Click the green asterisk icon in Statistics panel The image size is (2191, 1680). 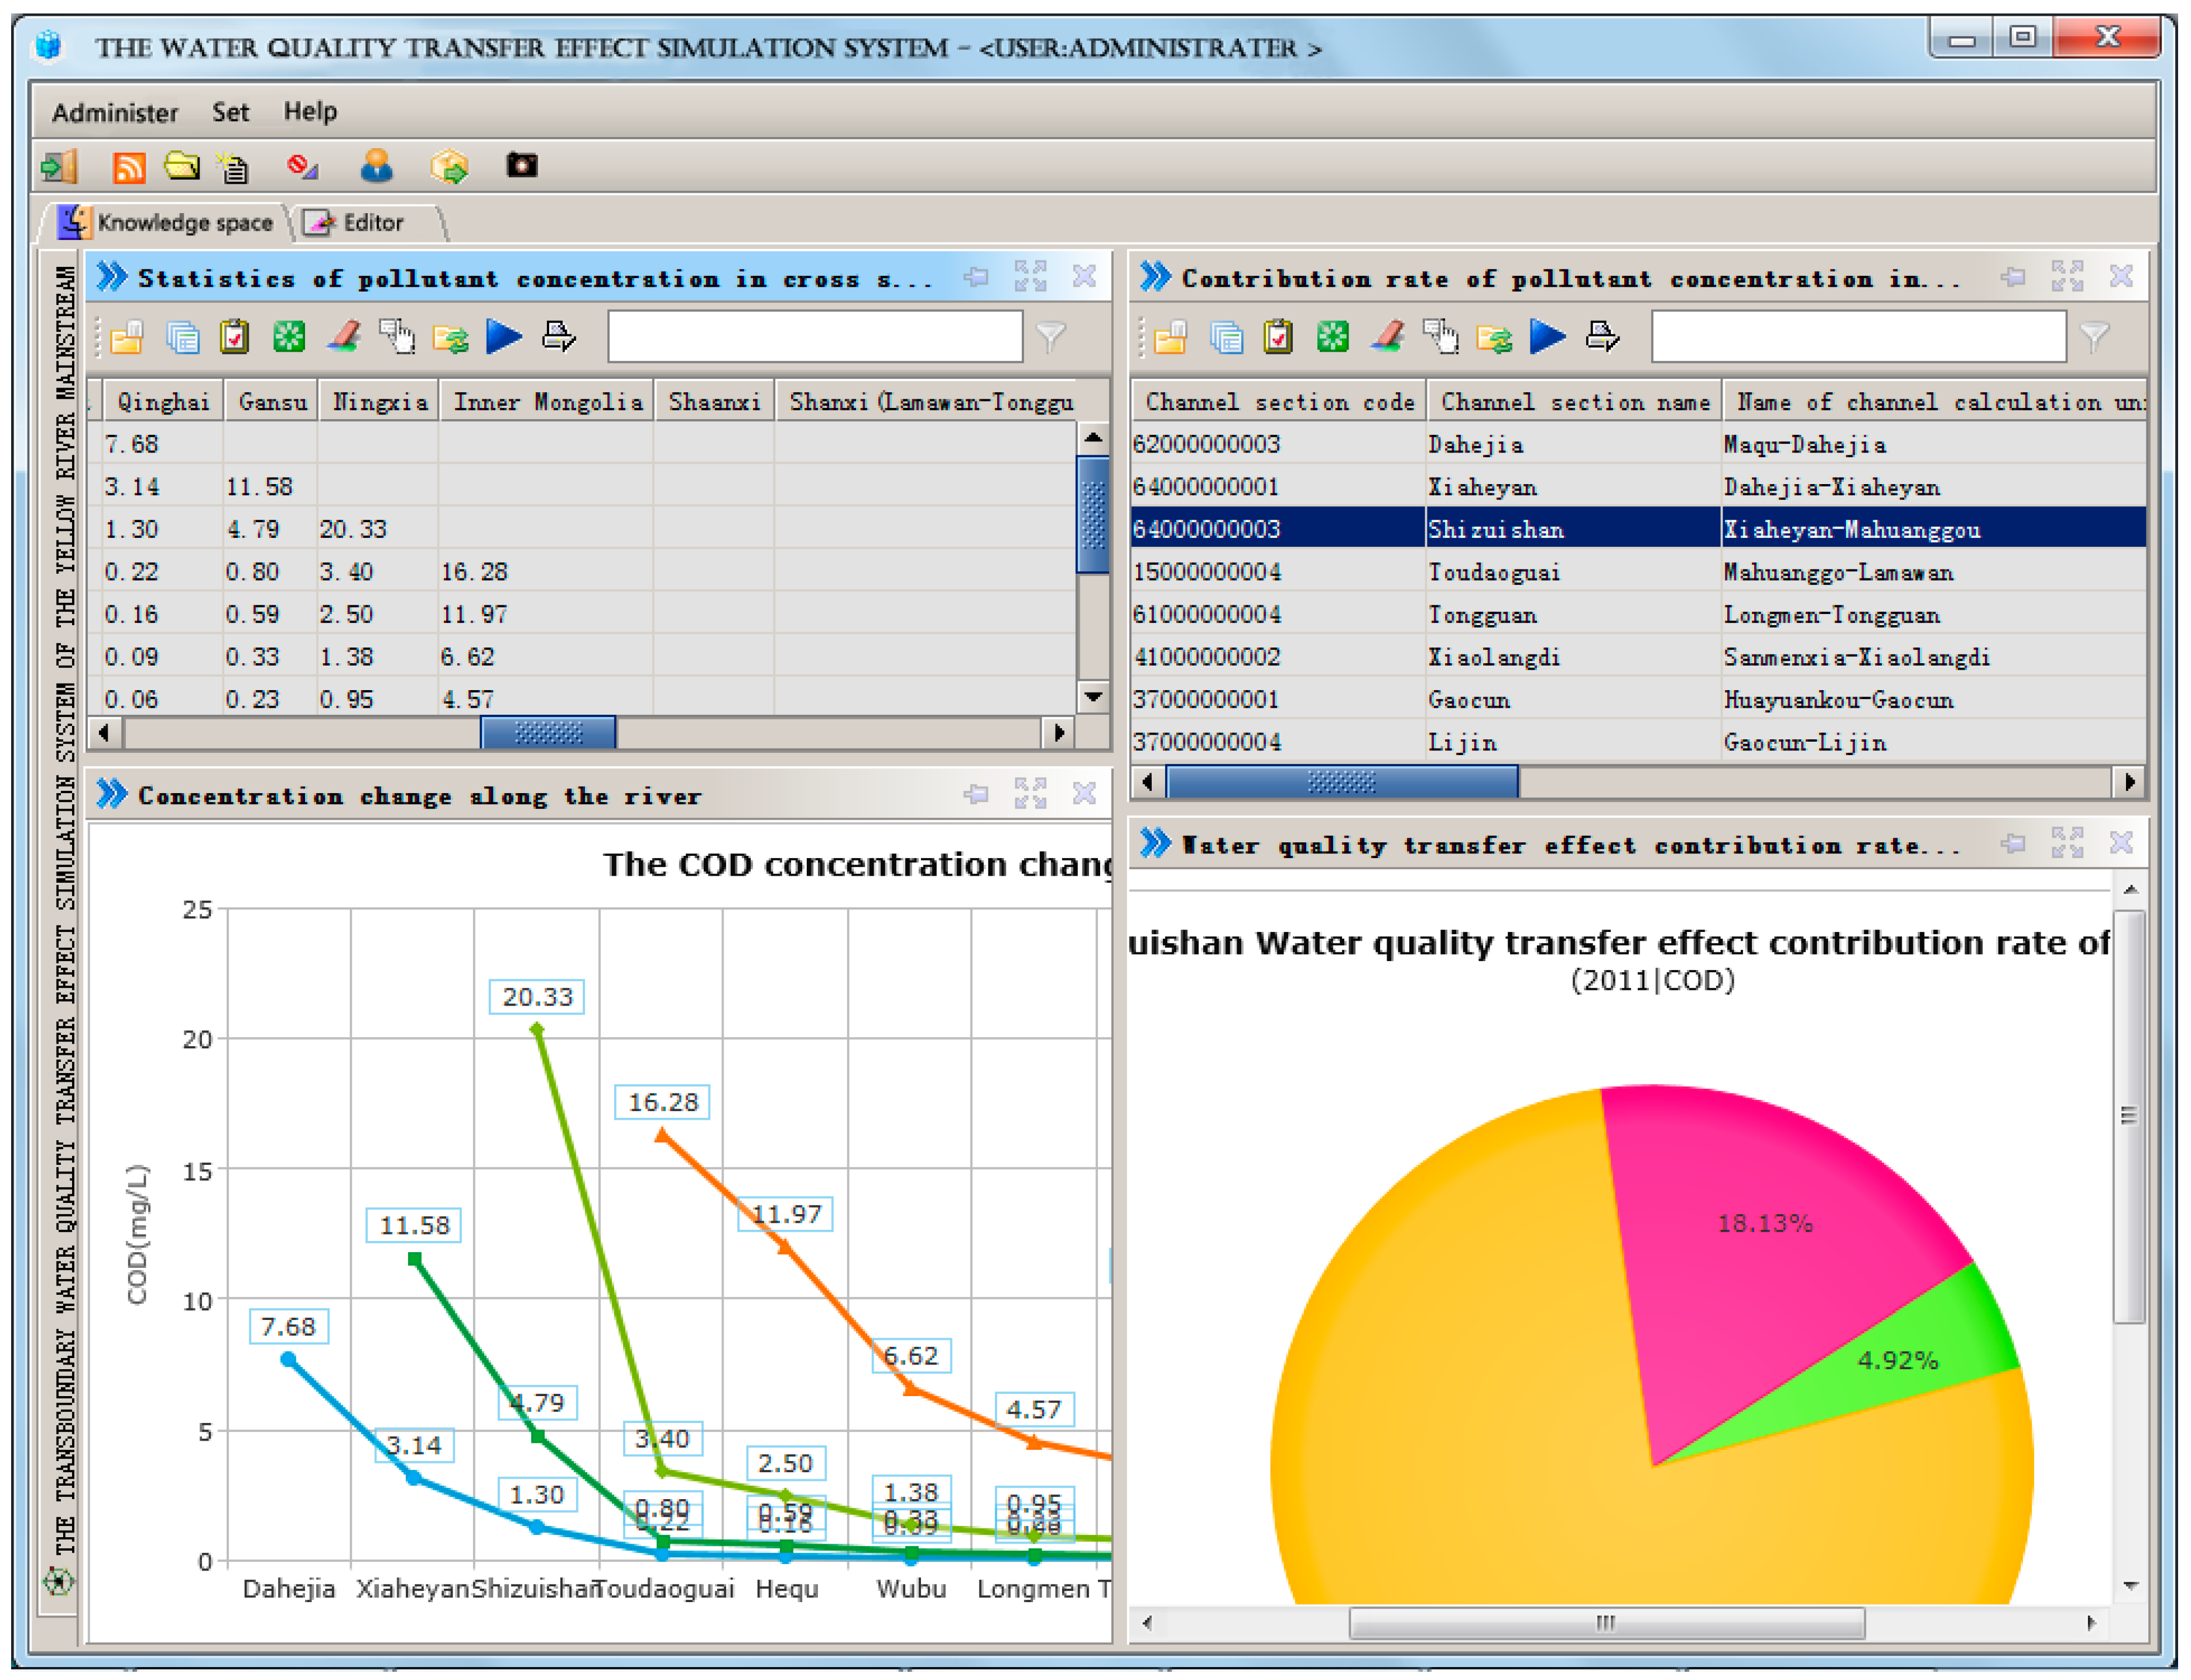[289, 337]
